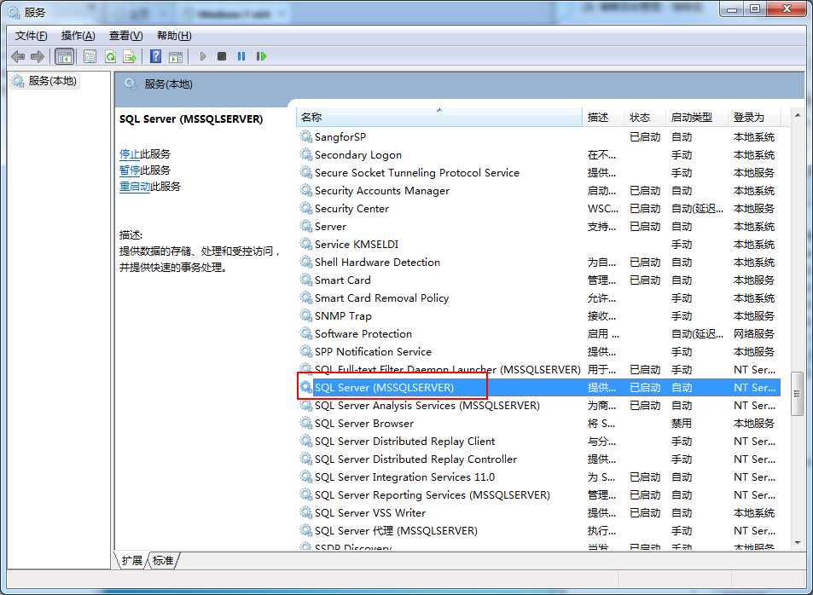Open the Properties toolbar icon
813x595 pixels.
click(90, 56)
